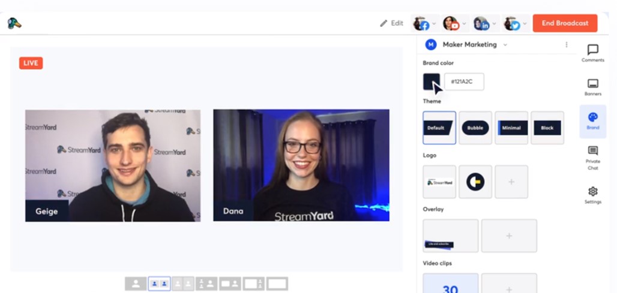Image resolution: width=617 pixels, height=293 pixels.
Task: Open the Comments panel
Action: pyautogui.click(x=592, y=53)
